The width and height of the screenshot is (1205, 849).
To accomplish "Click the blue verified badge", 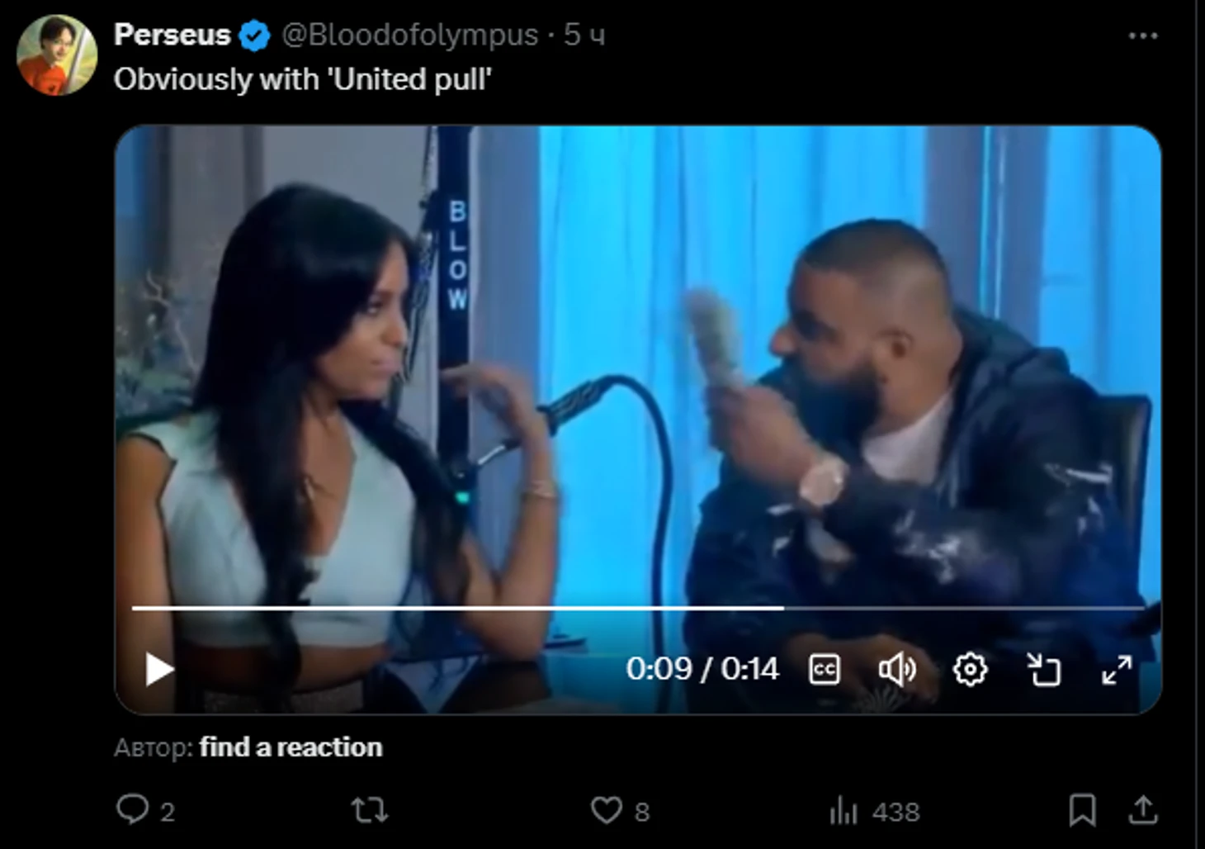I will (254, 36).
